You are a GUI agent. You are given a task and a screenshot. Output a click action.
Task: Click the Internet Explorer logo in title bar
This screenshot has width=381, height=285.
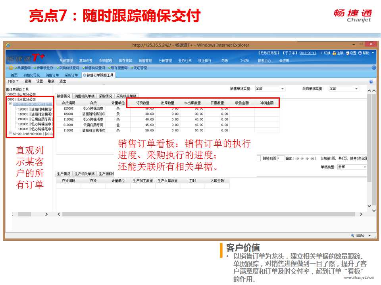[x=8, y=45]
